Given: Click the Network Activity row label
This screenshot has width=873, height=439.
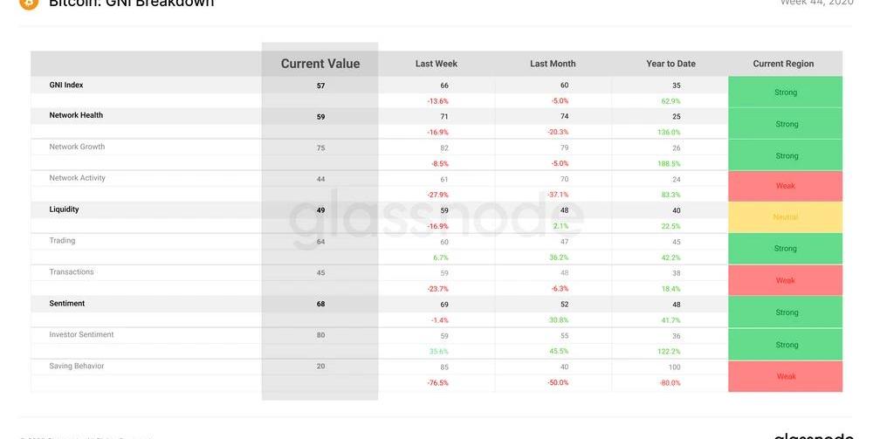Looking at the screenshot, I should 77,178.
